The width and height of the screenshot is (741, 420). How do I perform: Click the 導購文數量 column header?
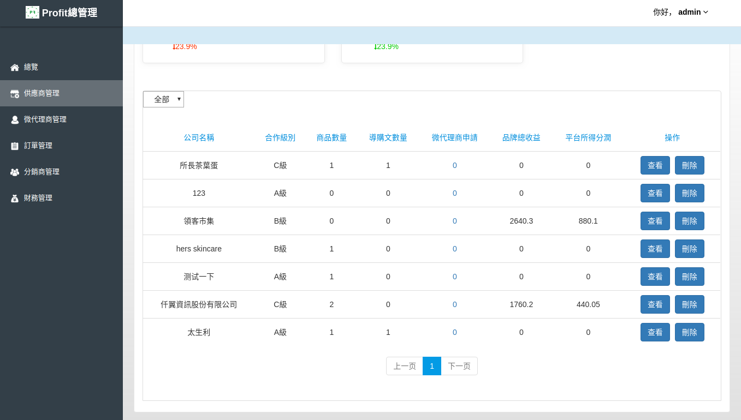(x=388, y=137)
